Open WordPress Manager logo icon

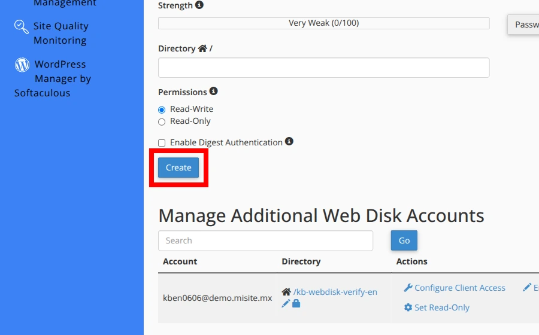pyautogui.click(x=22, y=65)
